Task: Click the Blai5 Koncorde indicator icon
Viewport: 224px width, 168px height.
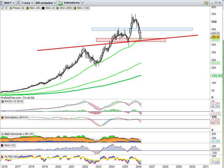Action: tap(2, 134)
